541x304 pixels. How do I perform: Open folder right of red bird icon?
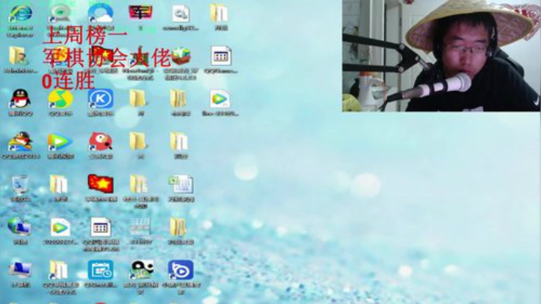point(138,142)
